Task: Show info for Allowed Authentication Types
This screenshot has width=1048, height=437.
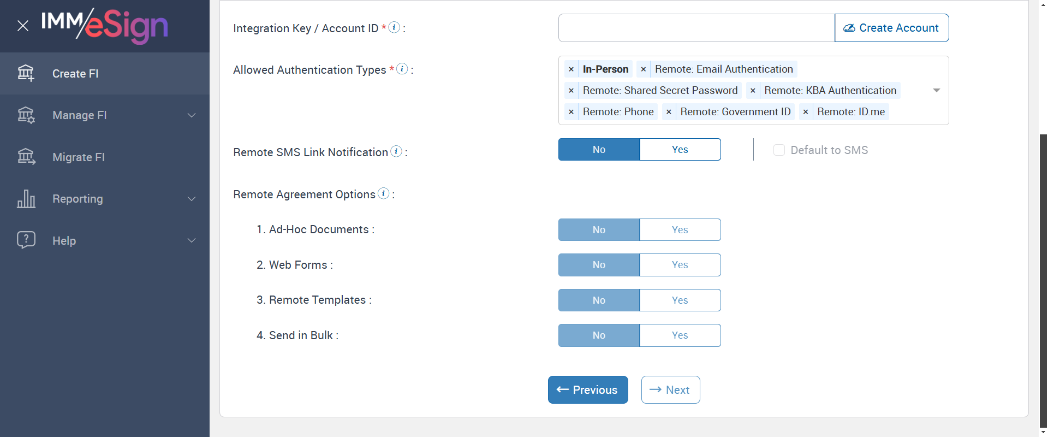Action: tap(402, 69)
